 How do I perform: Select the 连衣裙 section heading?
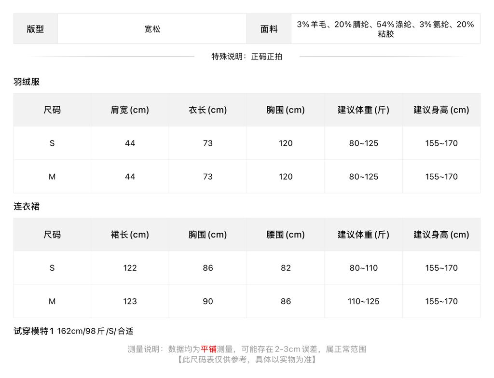coord(27,207)
